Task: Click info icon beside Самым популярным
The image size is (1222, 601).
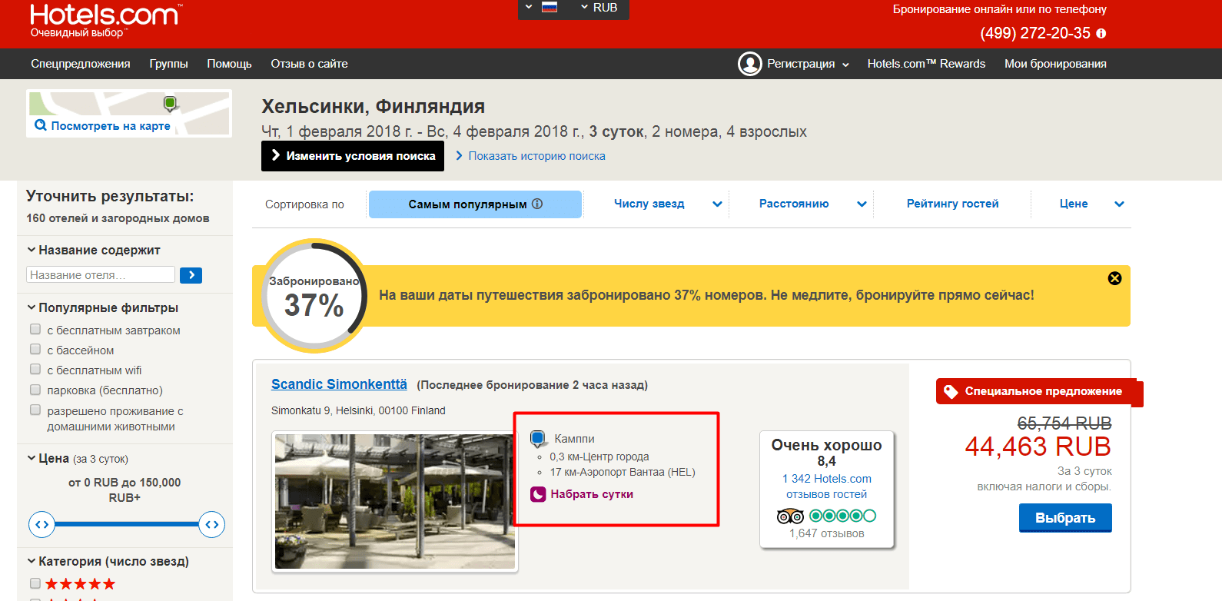Action: pos(537,204)
